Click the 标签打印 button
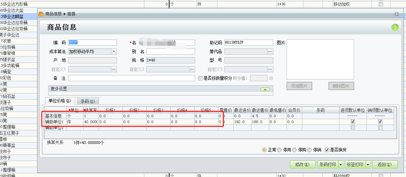Screen dimensions: 406x177 tap(355, 164)
